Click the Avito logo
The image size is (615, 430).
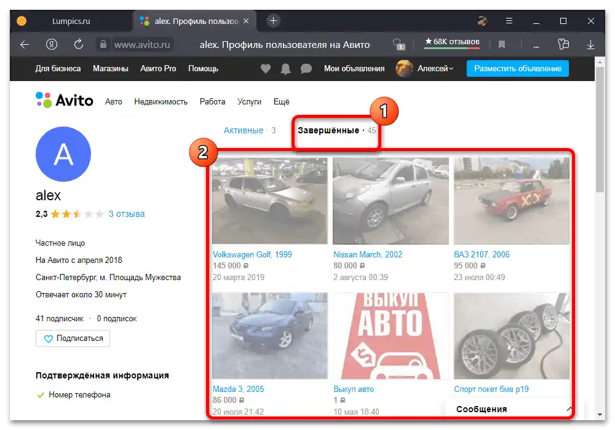65,101
